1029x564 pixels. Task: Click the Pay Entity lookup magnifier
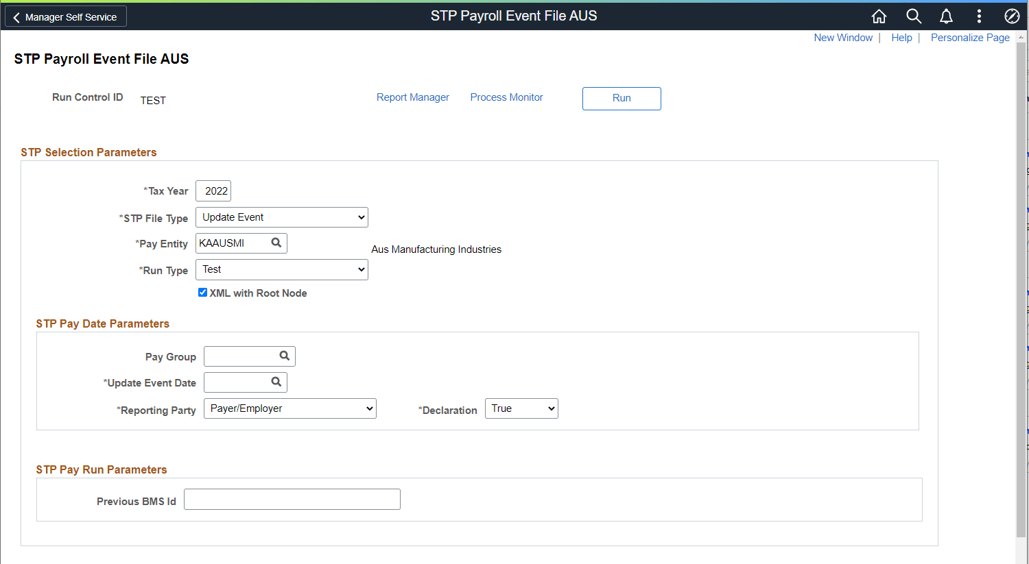coord(276,243)
